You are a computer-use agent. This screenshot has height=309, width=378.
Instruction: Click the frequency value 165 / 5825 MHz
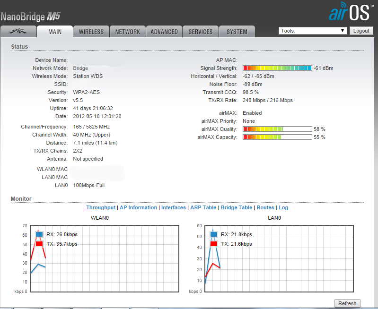(x=91, y=127)
